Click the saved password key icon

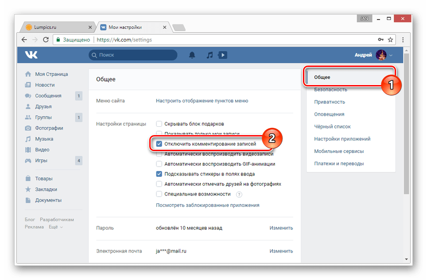pyautogui.click(x=380, y=40)
